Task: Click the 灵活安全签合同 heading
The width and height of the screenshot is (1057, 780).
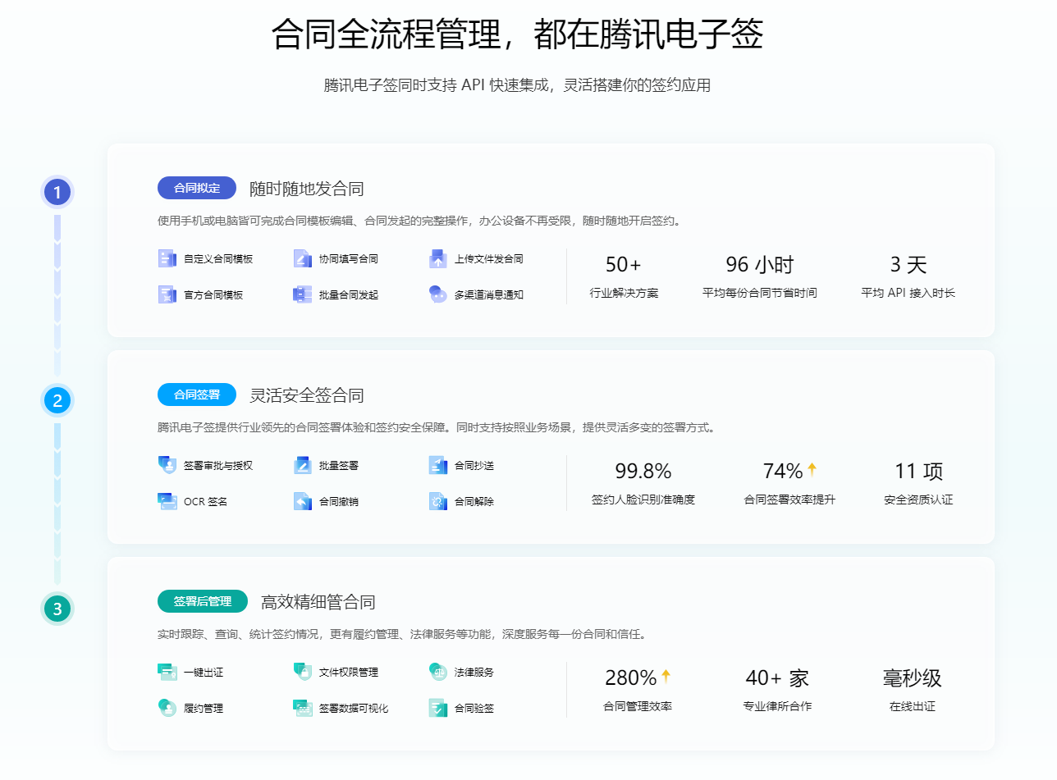Action: (307, 395)
